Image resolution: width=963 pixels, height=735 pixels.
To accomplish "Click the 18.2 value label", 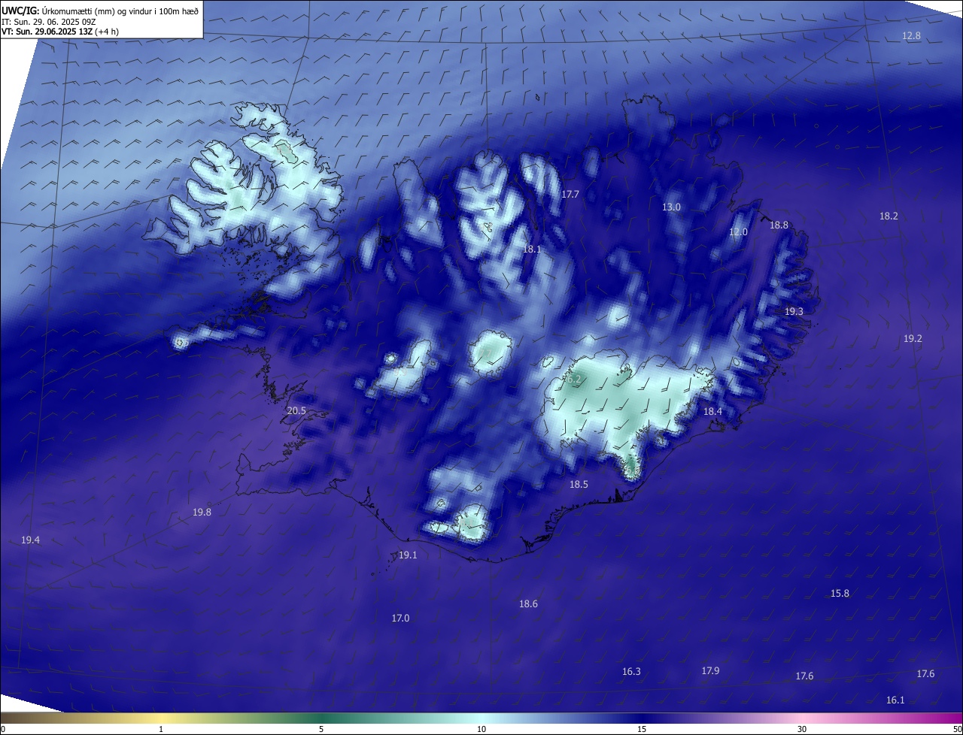I will click(x=889, y=216).
